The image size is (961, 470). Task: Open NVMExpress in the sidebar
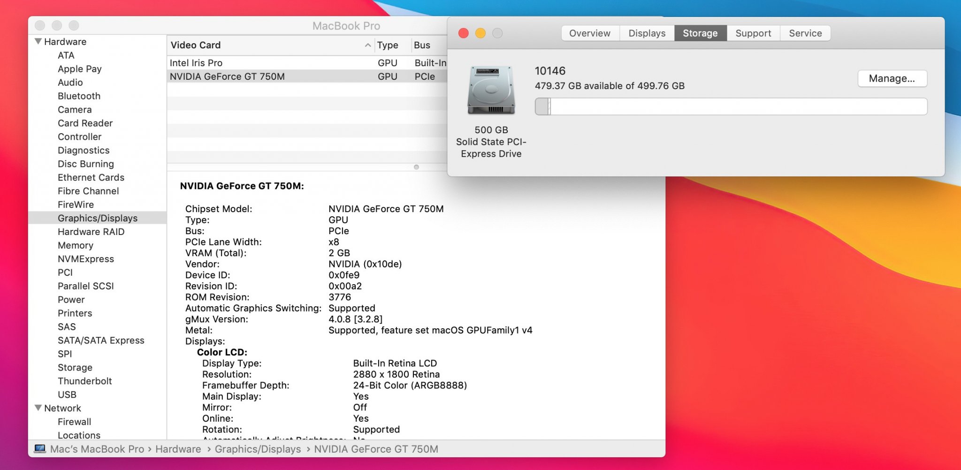coord(86,259)
